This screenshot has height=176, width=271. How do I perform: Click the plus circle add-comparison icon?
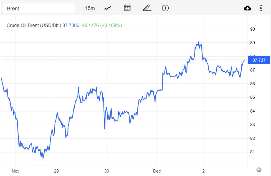click(165, 8)
